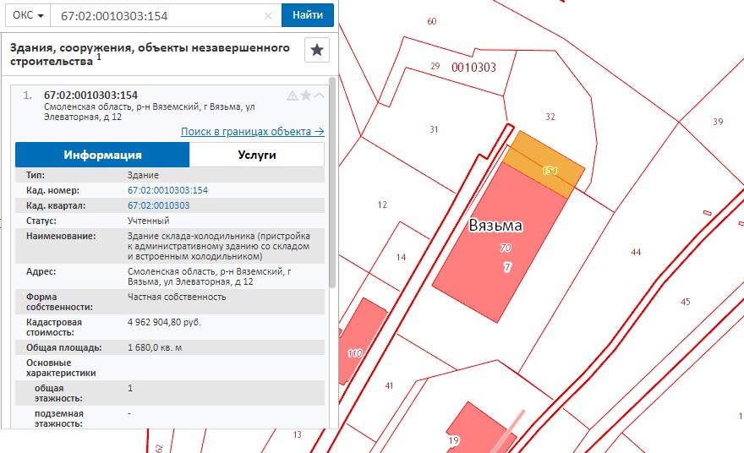Image resolution: width=744 pixels, height=453 pixels.
Task: Follow the Поиск в границах объекта link
Action: (x=252, y=132)
